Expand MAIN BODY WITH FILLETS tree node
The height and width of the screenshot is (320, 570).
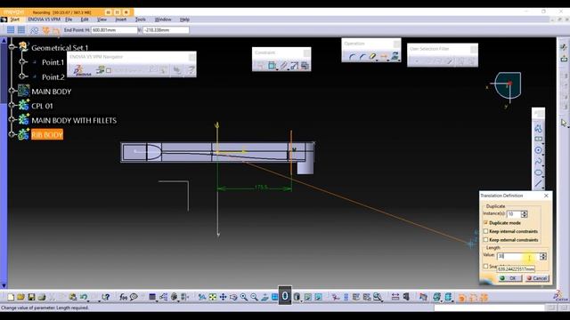coord(12,119)
